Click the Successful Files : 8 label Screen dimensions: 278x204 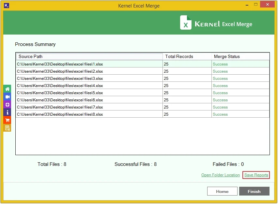[135, 164]
